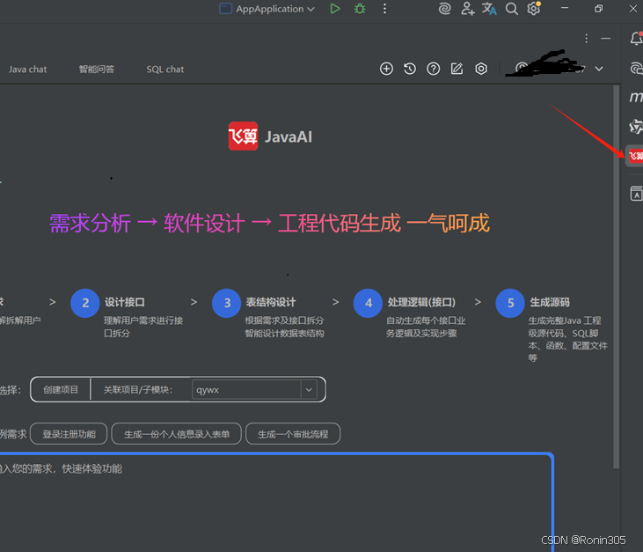Open the translate icon in title bar
The image size is (643, 552).
pos(489,9)
